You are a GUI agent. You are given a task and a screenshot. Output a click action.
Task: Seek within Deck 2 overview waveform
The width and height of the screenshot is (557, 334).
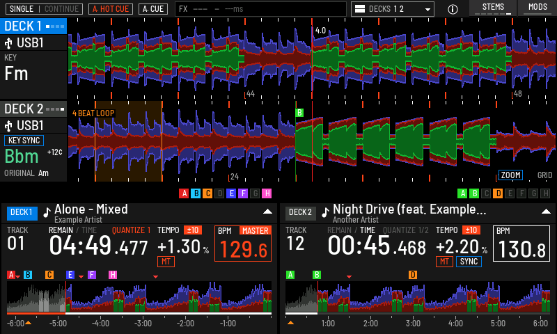(x=418, y=296)
